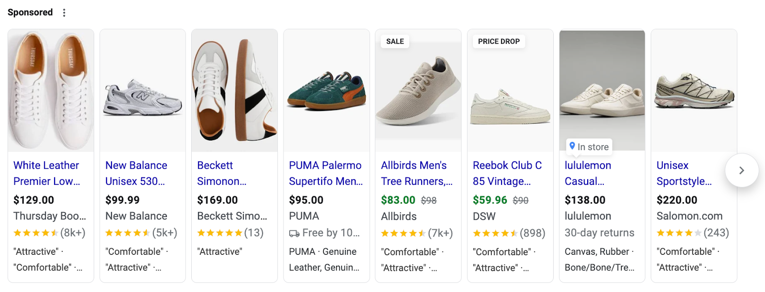Image resolution: width=765 pixels, height=292 pixels.
Task: Open the Sponsored three-dot options menu
Action: (x=64, y=12)
